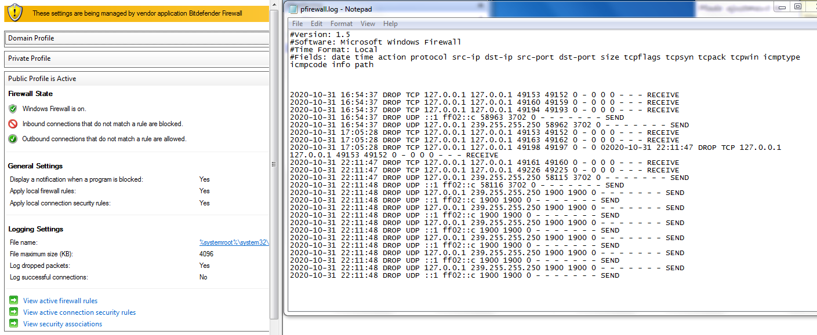Click the Windows Firewall is on text

55,109
